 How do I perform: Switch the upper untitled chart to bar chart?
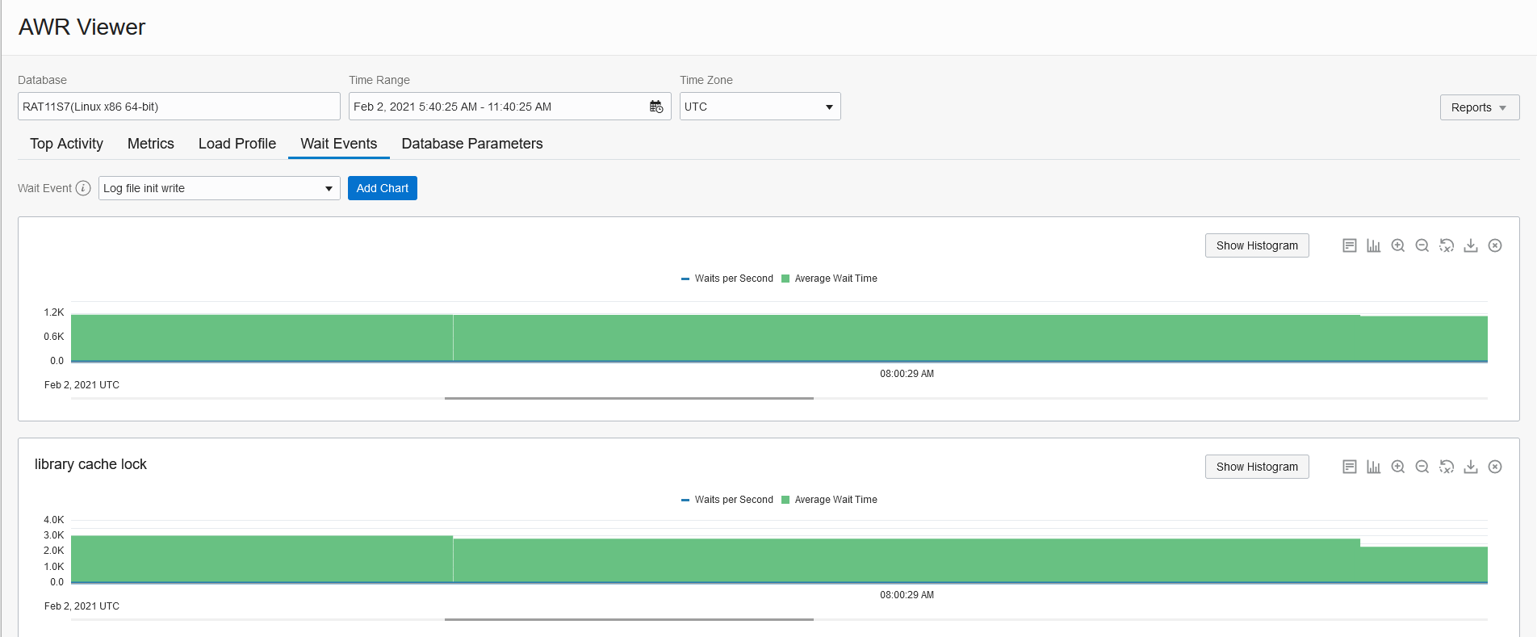(x=1374, y=245)
